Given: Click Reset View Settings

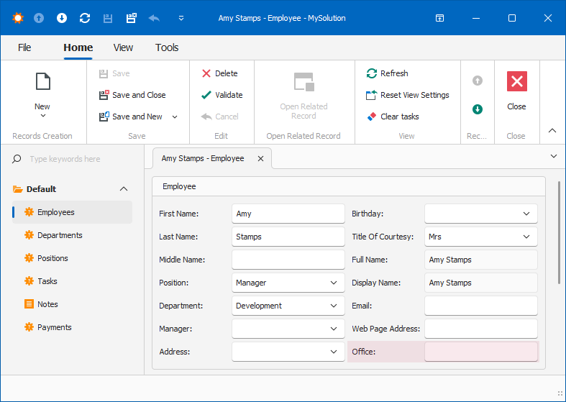Looking at the screenshot, I should (408, 95).
